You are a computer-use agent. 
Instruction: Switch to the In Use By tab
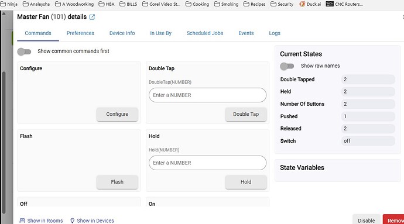pyautogui.click(x=160, y=33)
